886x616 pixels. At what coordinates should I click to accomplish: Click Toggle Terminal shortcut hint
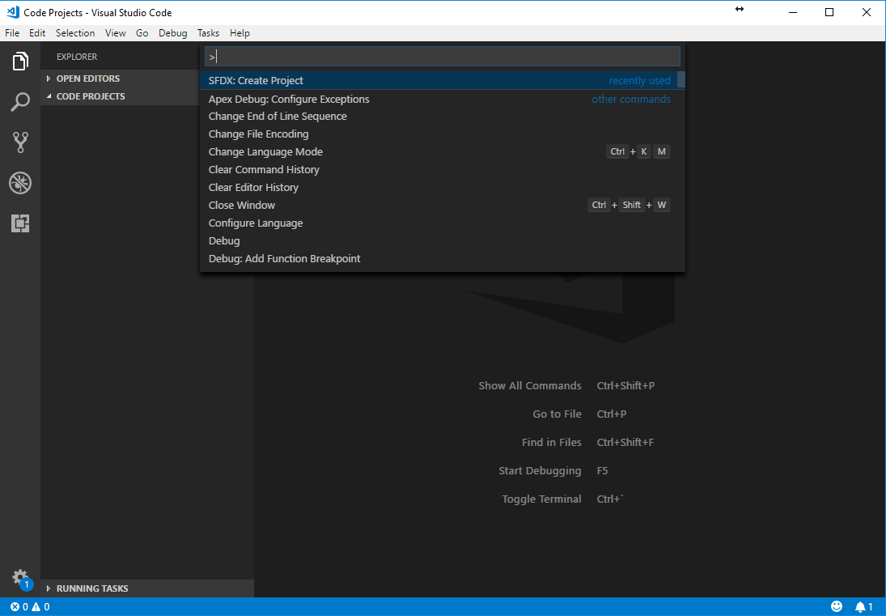[563, 499]
